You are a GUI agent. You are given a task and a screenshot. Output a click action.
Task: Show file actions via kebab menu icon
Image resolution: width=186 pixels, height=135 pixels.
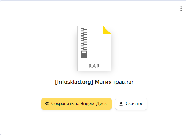click(x=181, y=9)
